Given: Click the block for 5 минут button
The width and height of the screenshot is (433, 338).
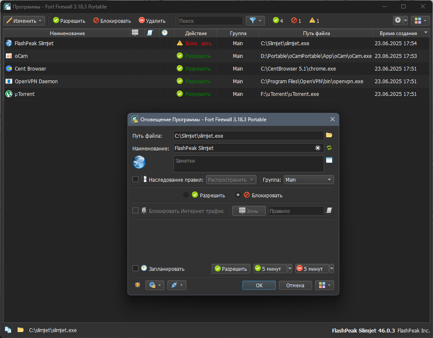Looking at the screenshot, I should (x=312, y=269).
